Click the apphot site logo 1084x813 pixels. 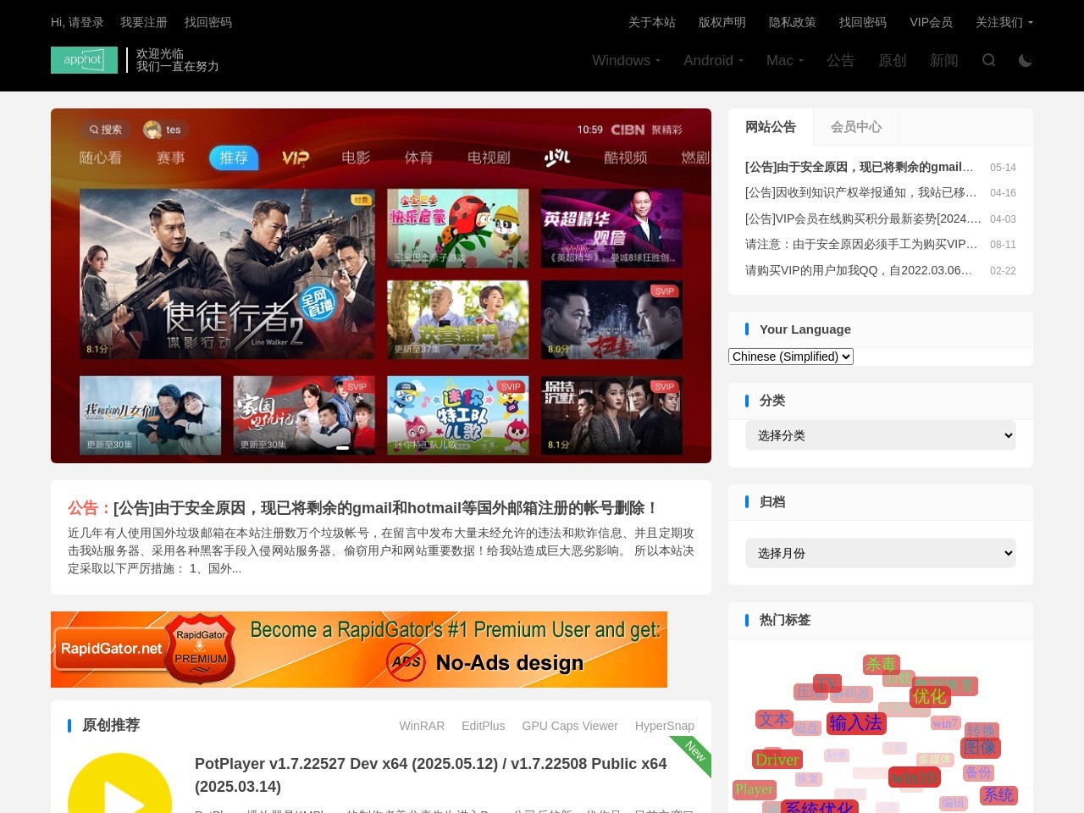pyautogui.click(x=84, y=60)
